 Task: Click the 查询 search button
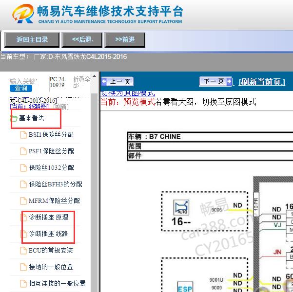tap(21, 88)
